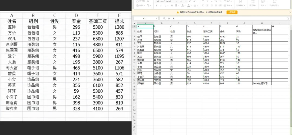Dismiss the yellow login notification bar
Viewport: 292px width, 135px height.
[290, 12]
